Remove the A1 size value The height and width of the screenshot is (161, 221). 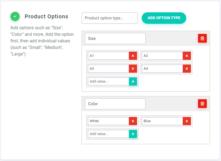pyautogui.click(x=133, y=56)
